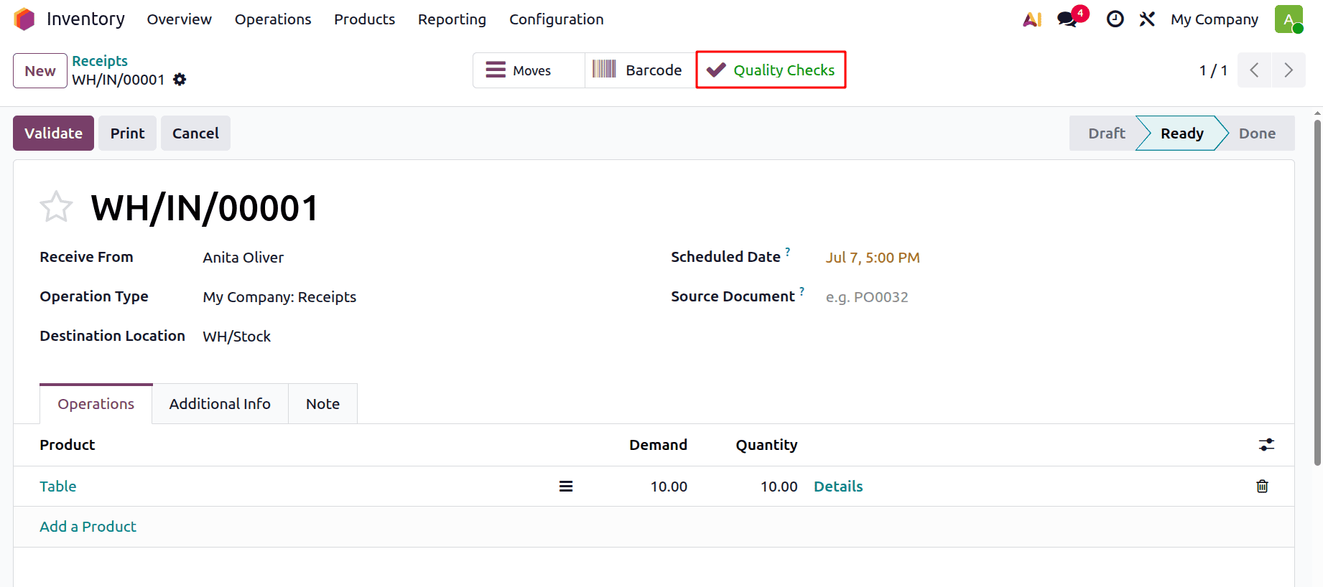Show Scheduled Date help tooltip question mark
This screenshot has height=587, width=1323.
pyautogui.click(x=788, y=252)
